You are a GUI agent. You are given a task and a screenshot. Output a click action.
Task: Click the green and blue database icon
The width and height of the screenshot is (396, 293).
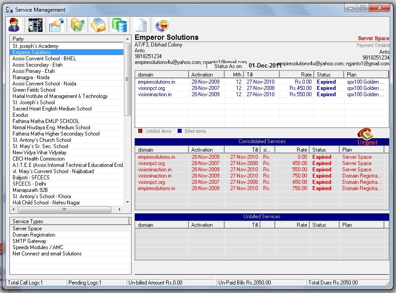pyautogui.click(x=119, y=25)
